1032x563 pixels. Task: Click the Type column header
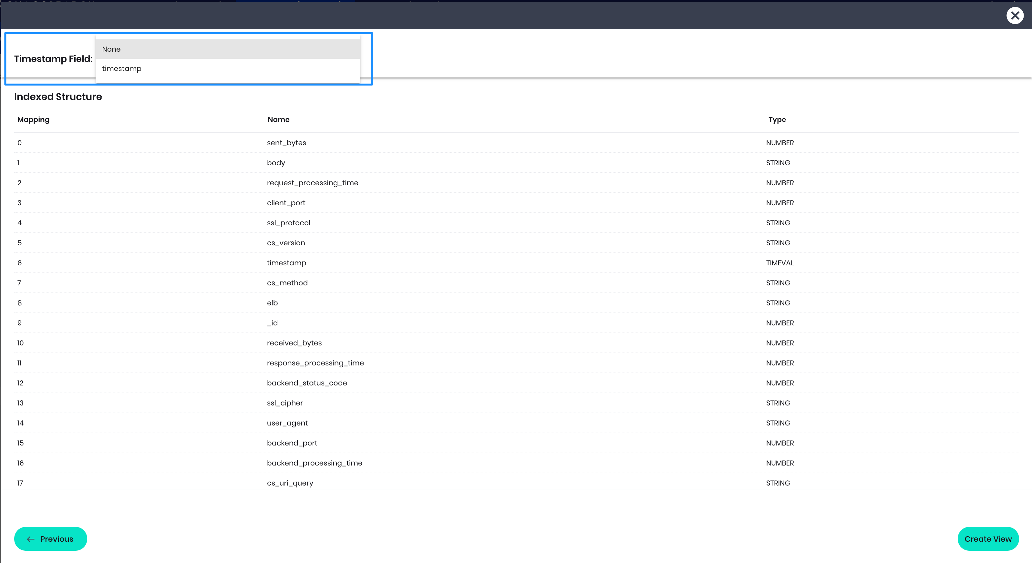[x=777, y=120]
